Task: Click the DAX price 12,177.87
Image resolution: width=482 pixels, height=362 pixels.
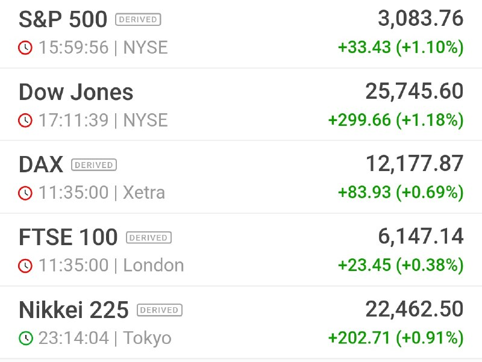Action: (415, 164)
